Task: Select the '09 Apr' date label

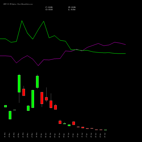Action: click(x=64, y=135)
